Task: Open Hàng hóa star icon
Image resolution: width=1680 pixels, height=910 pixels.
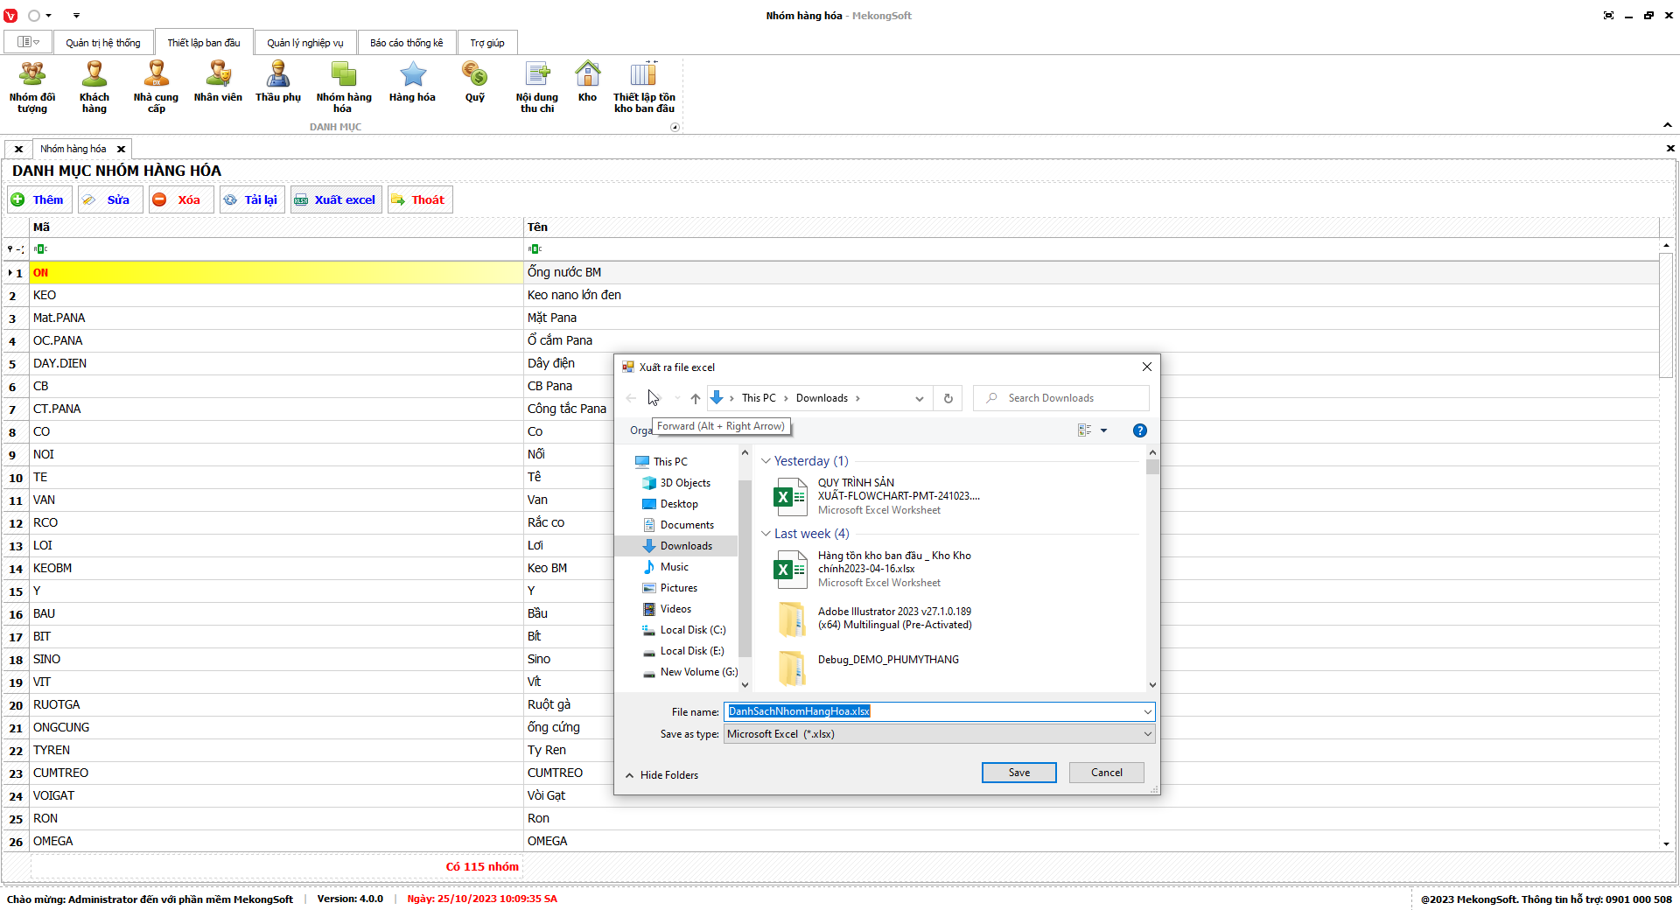Action: point(412,81)
